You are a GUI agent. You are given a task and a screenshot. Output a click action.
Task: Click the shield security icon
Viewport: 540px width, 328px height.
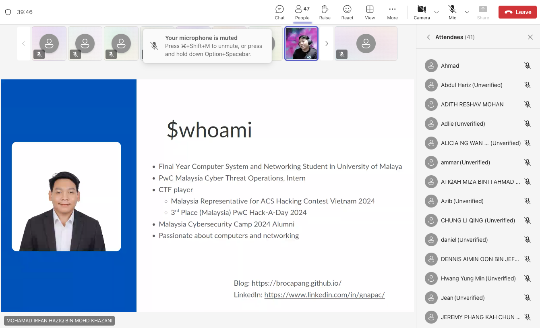coord(8,12)
